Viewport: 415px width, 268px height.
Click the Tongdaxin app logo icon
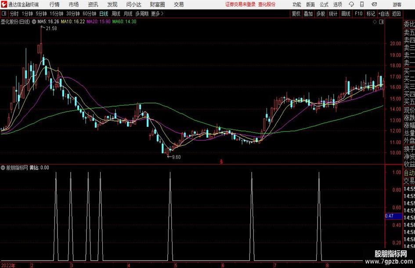point(4,4)
